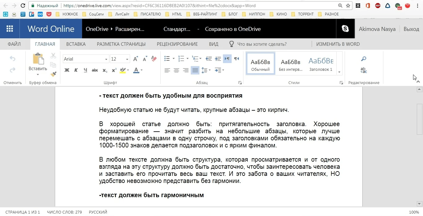Enable center text alignment

coord(176,70)
